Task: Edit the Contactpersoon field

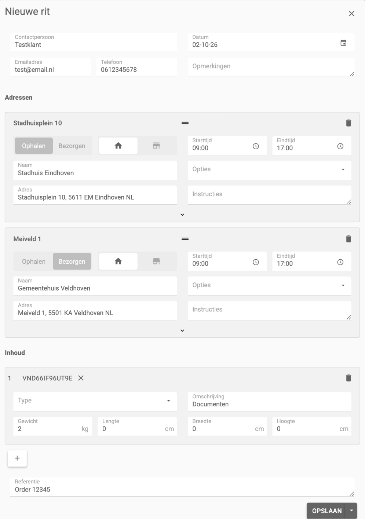Action: pyautogui.click(x=94, y=42)
